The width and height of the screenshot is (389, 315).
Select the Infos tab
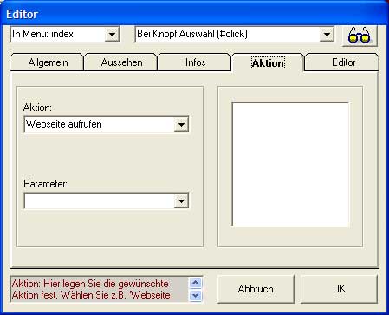195,62
